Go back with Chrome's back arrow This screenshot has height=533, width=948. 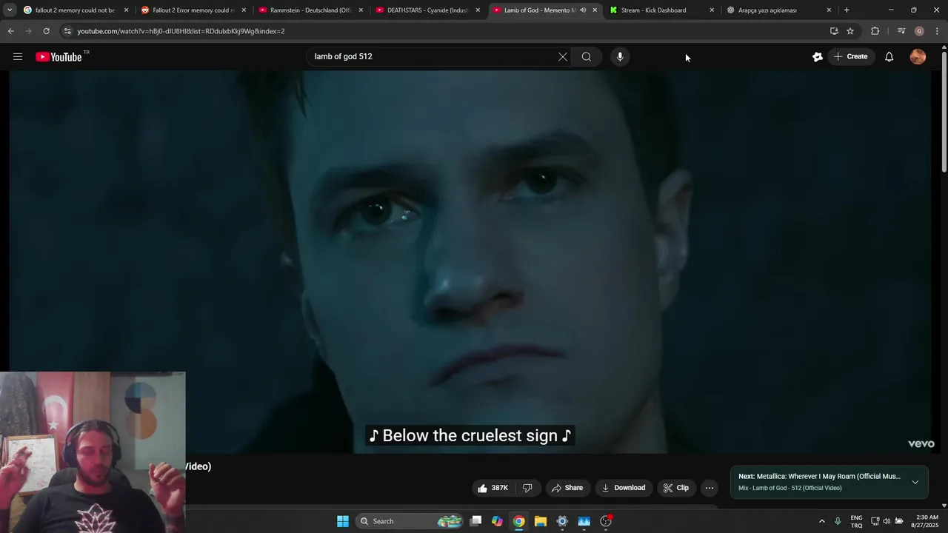(x=11, y=31)
